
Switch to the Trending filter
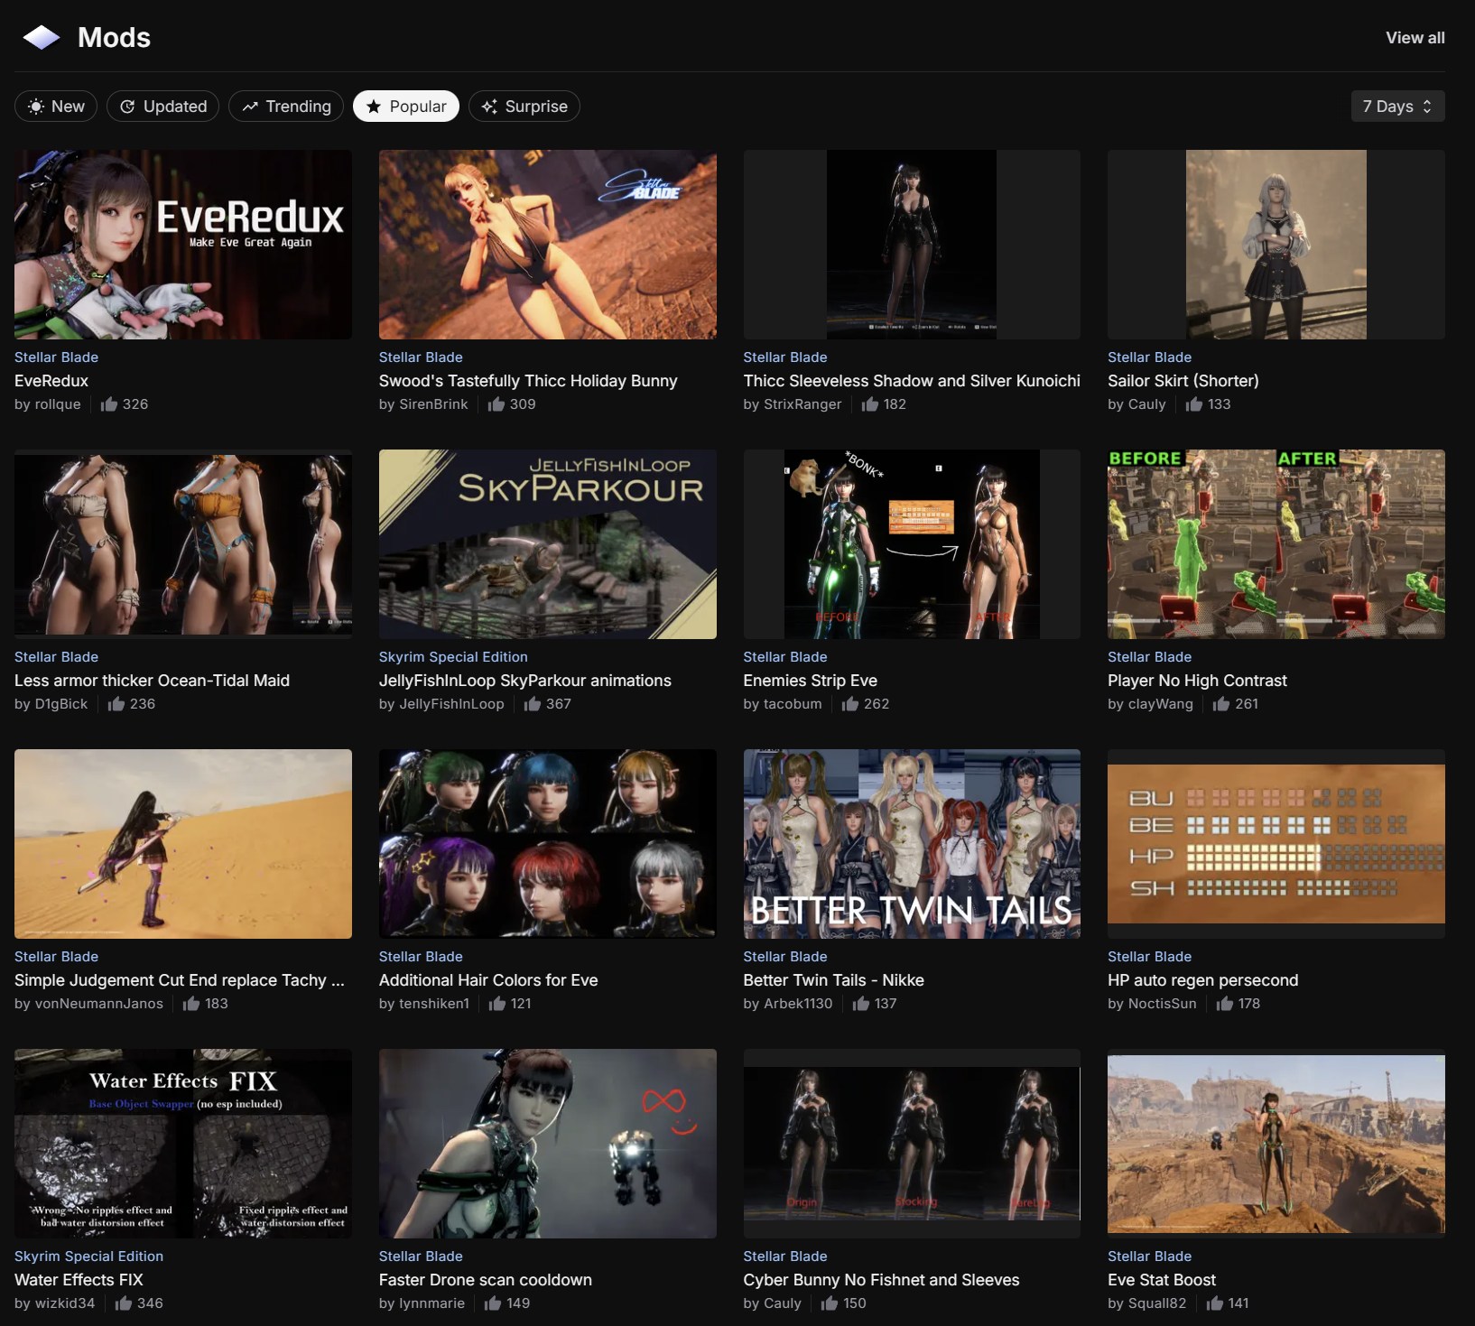coord(286,107)
